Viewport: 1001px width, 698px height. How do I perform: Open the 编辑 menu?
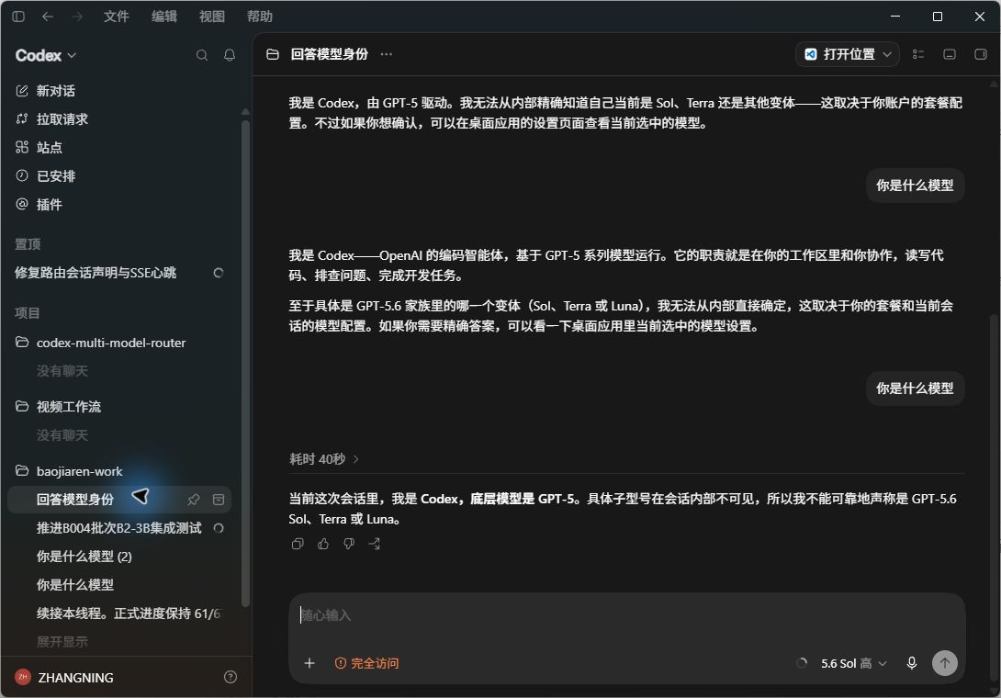(x=164, y=17)
